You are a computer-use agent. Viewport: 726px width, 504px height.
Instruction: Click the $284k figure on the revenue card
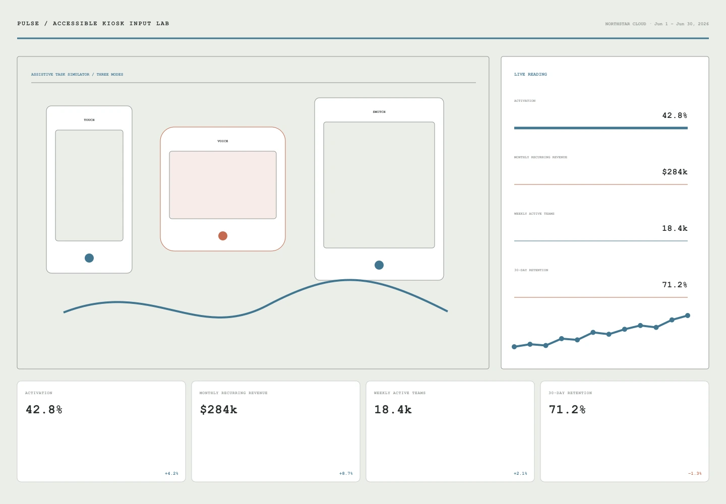218,410
